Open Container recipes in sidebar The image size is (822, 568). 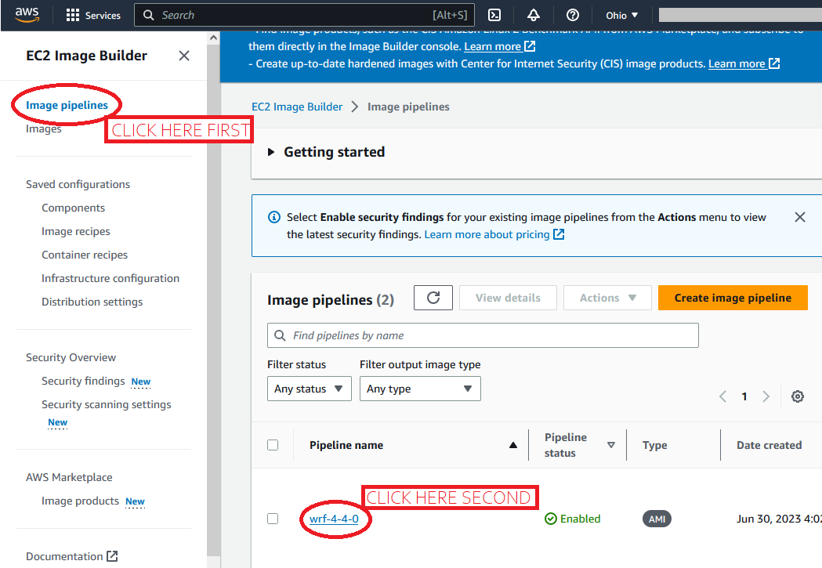[85, 255]
